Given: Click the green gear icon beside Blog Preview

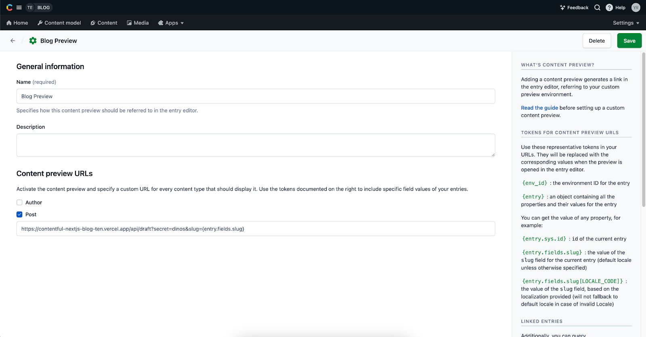Looking at the screenshot, I should [33, 40].
